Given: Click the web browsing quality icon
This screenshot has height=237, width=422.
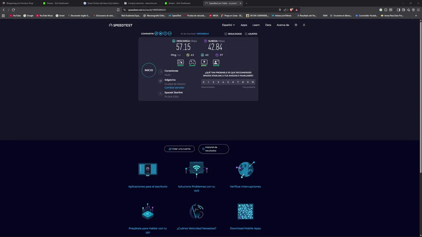Looking at the screenshot, I should pyautogui.click(x=180, y=62).
